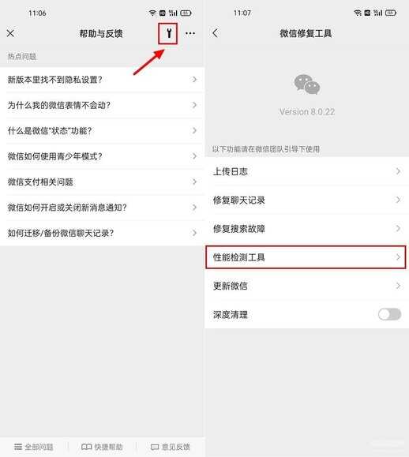Tap 更新微信 to update WeChat

coord(306,286)
